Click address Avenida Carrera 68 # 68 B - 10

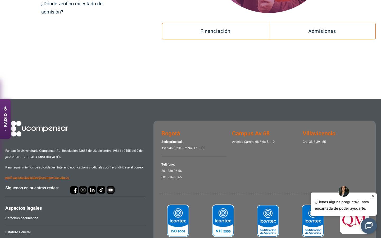(253, 142)
